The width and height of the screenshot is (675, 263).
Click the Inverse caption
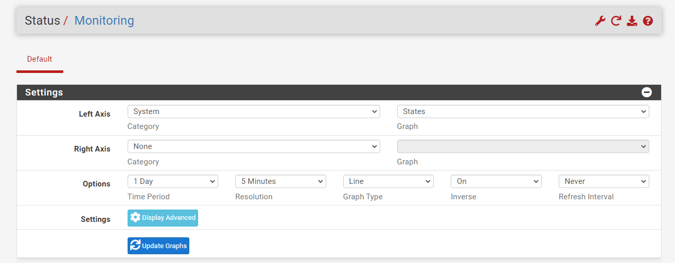point(464,197)
